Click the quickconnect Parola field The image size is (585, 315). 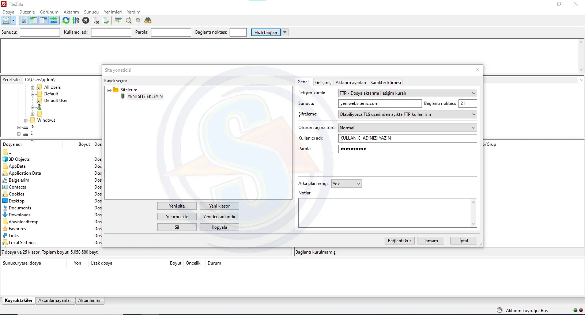click(x=171, y=32)
